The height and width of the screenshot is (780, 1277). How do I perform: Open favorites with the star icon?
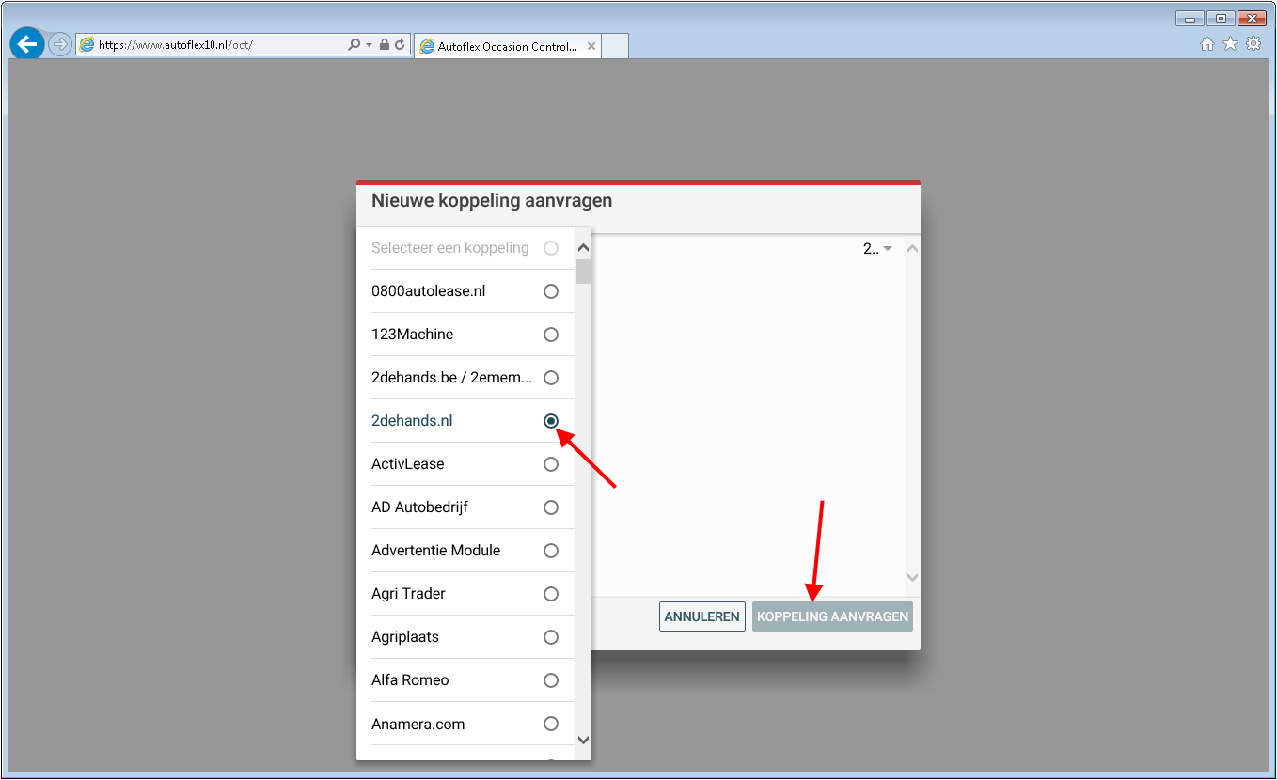1230,44
